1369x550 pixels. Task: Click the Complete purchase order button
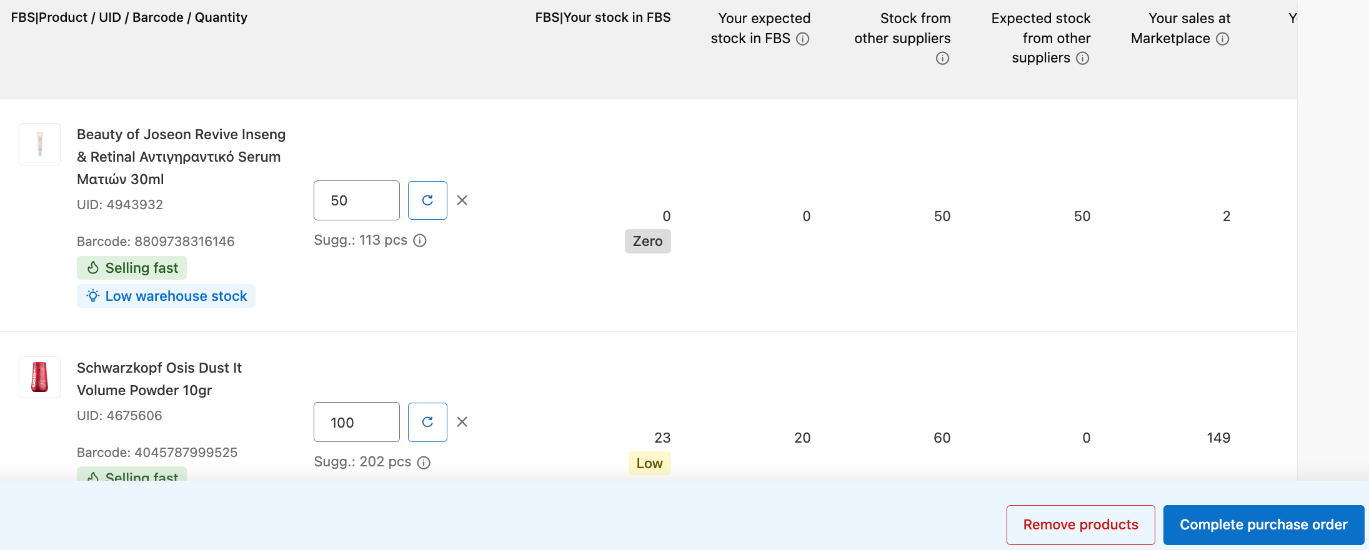tap(1263, 525)
